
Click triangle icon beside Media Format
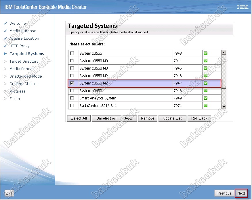tap(5, 69)
